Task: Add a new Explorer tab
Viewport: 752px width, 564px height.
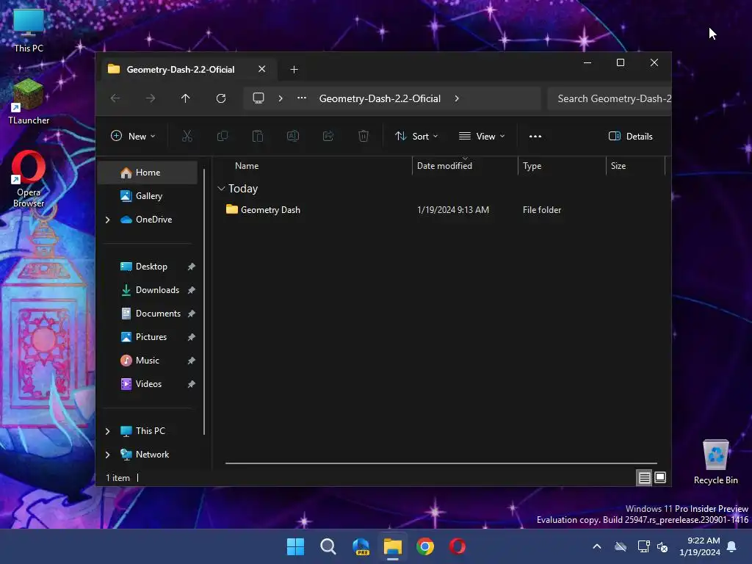Action: click(x=294, y=70)
